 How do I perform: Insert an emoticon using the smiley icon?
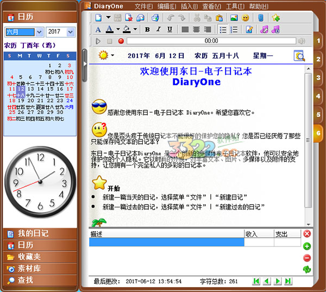coord(246,18)
